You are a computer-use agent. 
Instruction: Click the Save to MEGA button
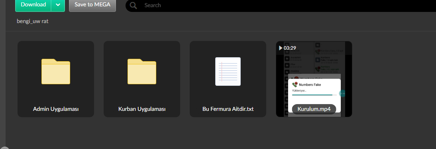92,5
